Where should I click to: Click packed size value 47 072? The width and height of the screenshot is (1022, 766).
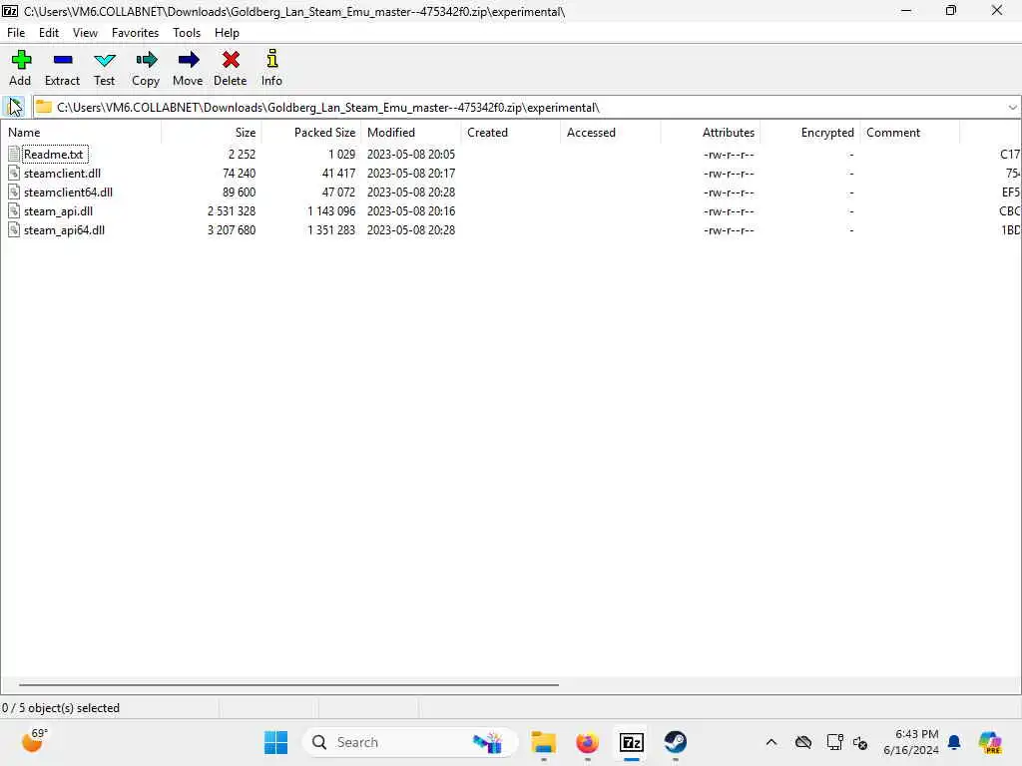click(338, 192)
